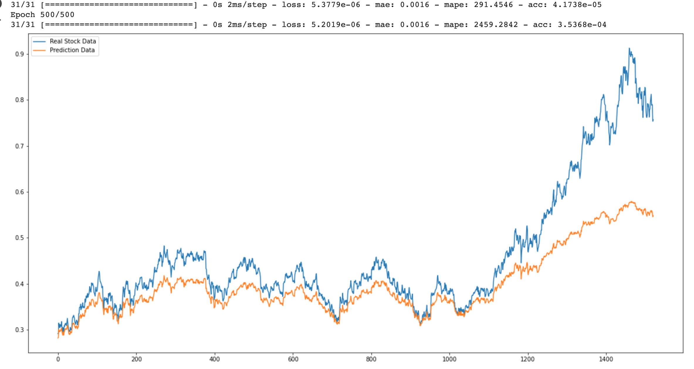Click the orange line's right end
Image resolution: width=694 pixels, height=369 pixels.
(653, 216)
